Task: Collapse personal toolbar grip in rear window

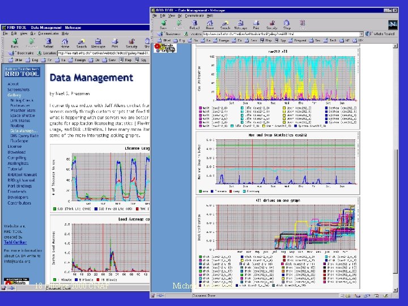Action: click(x=3, y=60)
